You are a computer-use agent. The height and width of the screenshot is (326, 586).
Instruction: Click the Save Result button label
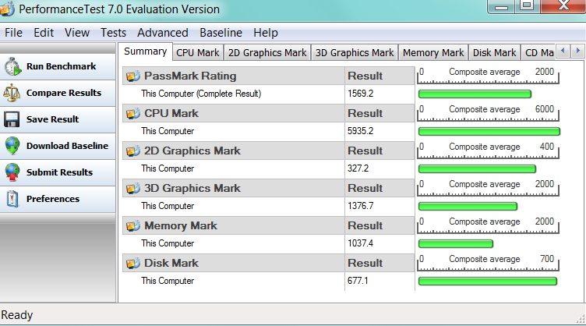pos(53,119)
